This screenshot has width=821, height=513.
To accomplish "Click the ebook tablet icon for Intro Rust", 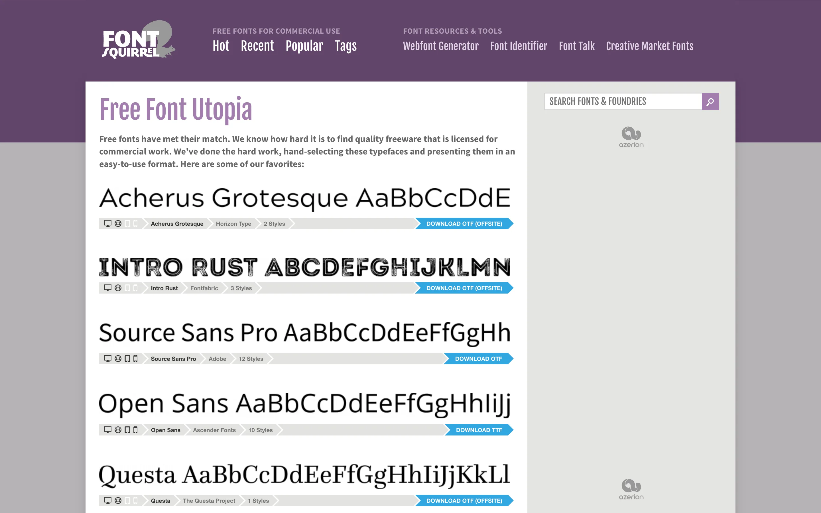I will [127, 288].
